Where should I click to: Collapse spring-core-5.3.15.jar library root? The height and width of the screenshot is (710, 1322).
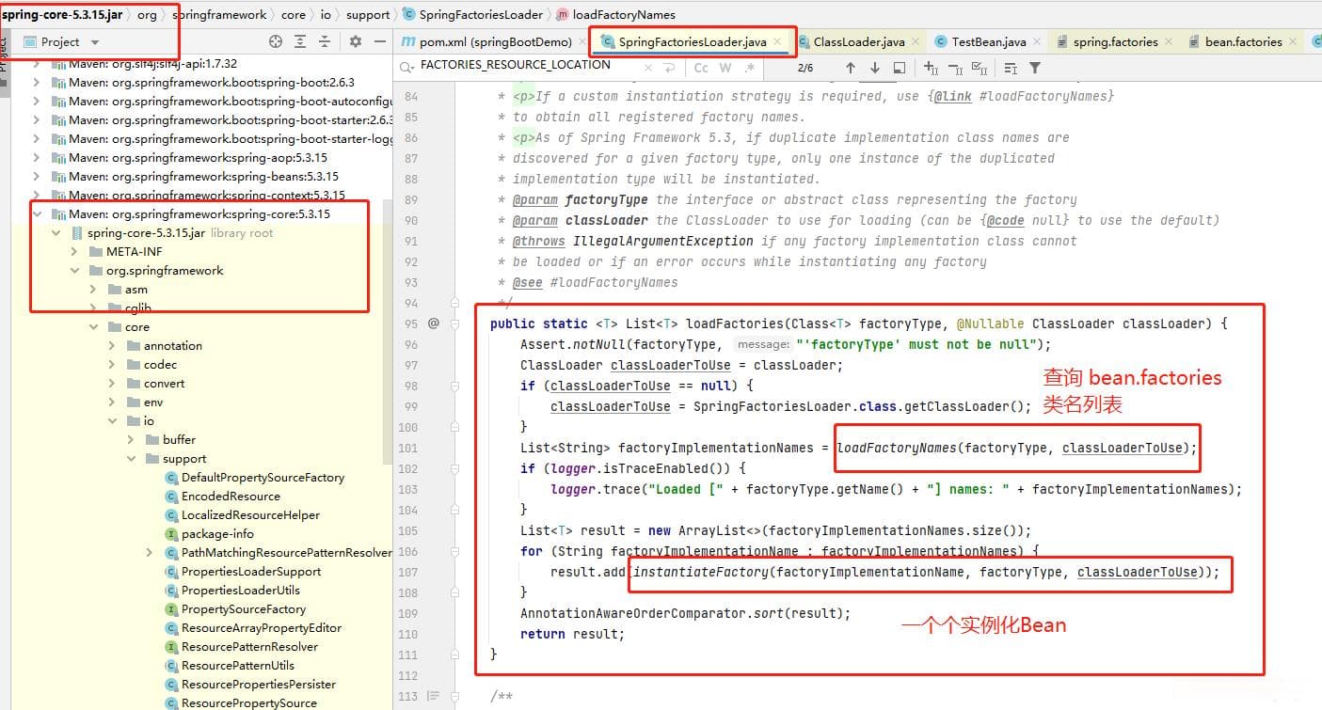click(x=56, y=232)
